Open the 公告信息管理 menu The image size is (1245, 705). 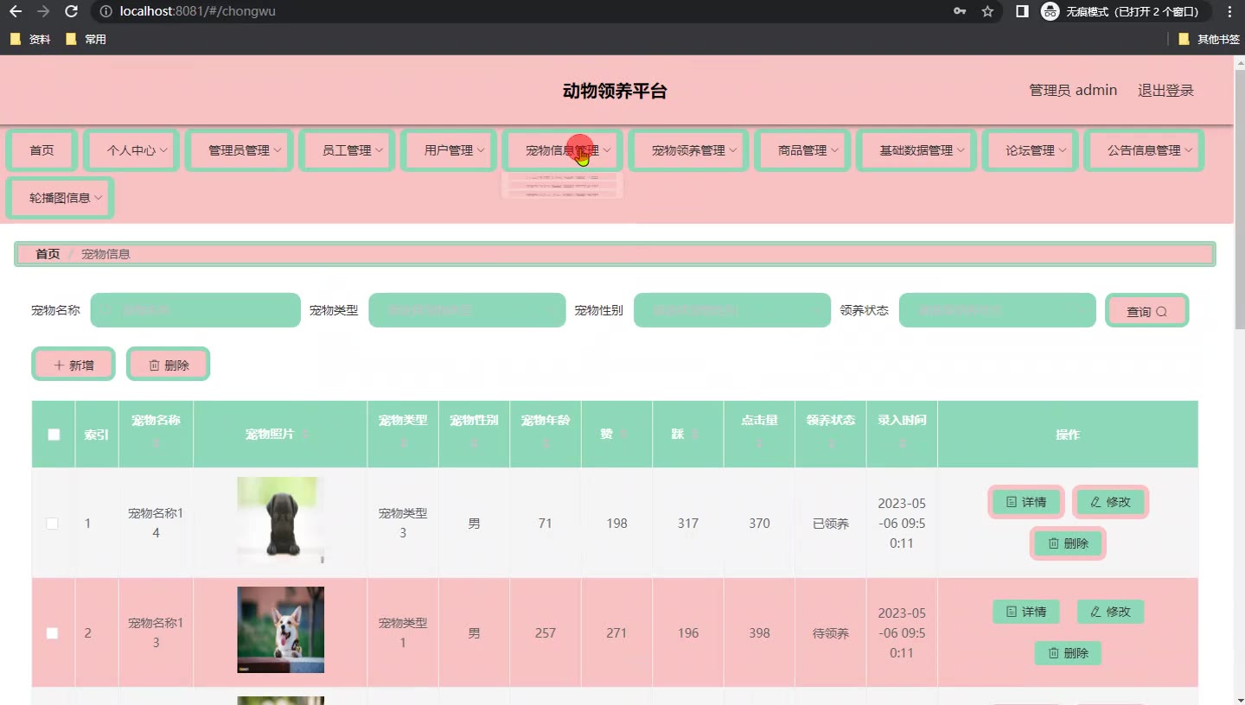[x=1145, y=150]
